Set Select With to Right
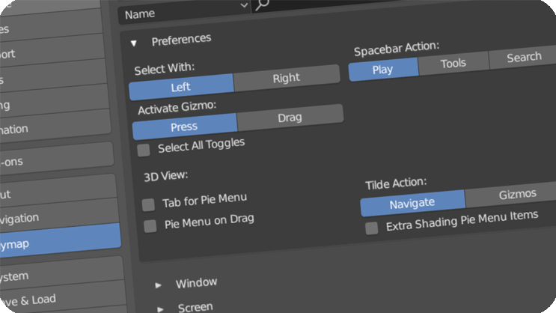The image size is (556, 313). tap(287, 79)
